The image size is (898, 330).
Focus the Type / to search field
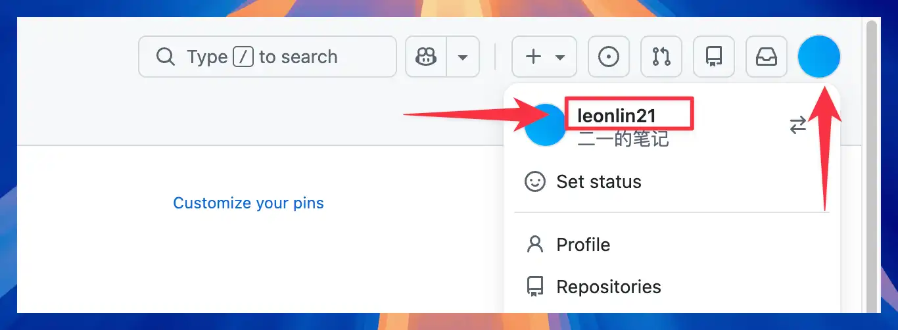pos(268,57)
